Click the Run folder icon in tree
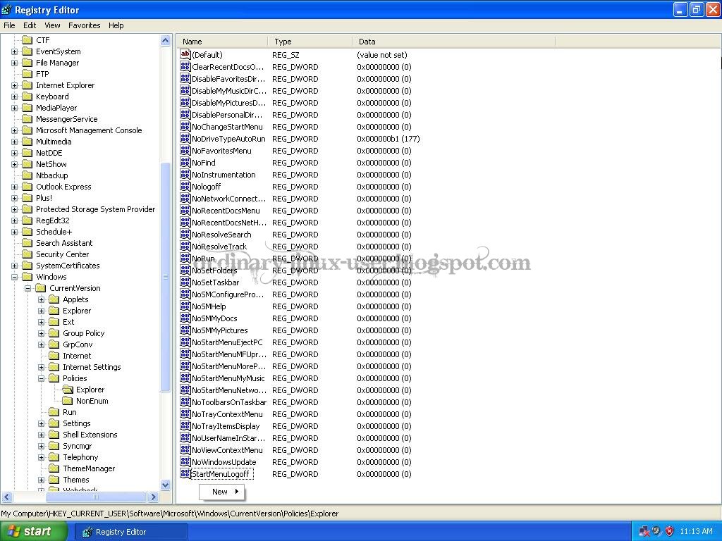Image resolution: width=722 pixels, height=541 pixels. pos(54,412)
